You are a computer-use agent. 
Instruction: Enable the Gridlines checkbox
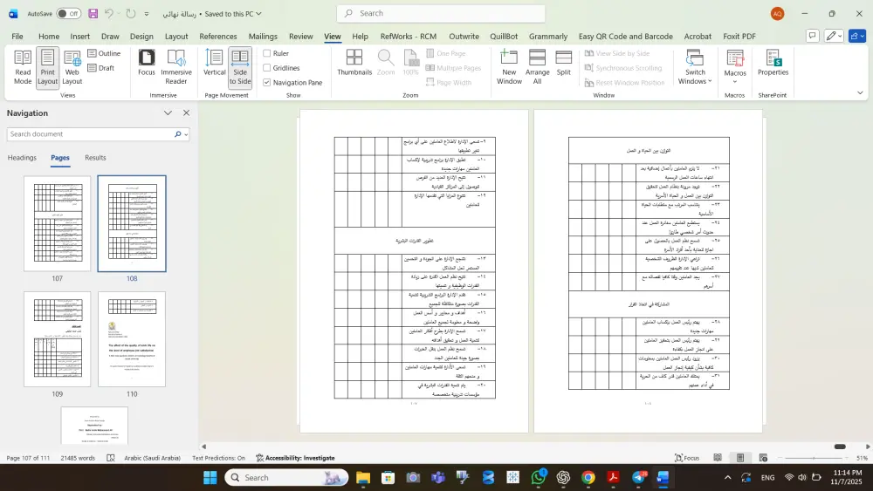266,68
